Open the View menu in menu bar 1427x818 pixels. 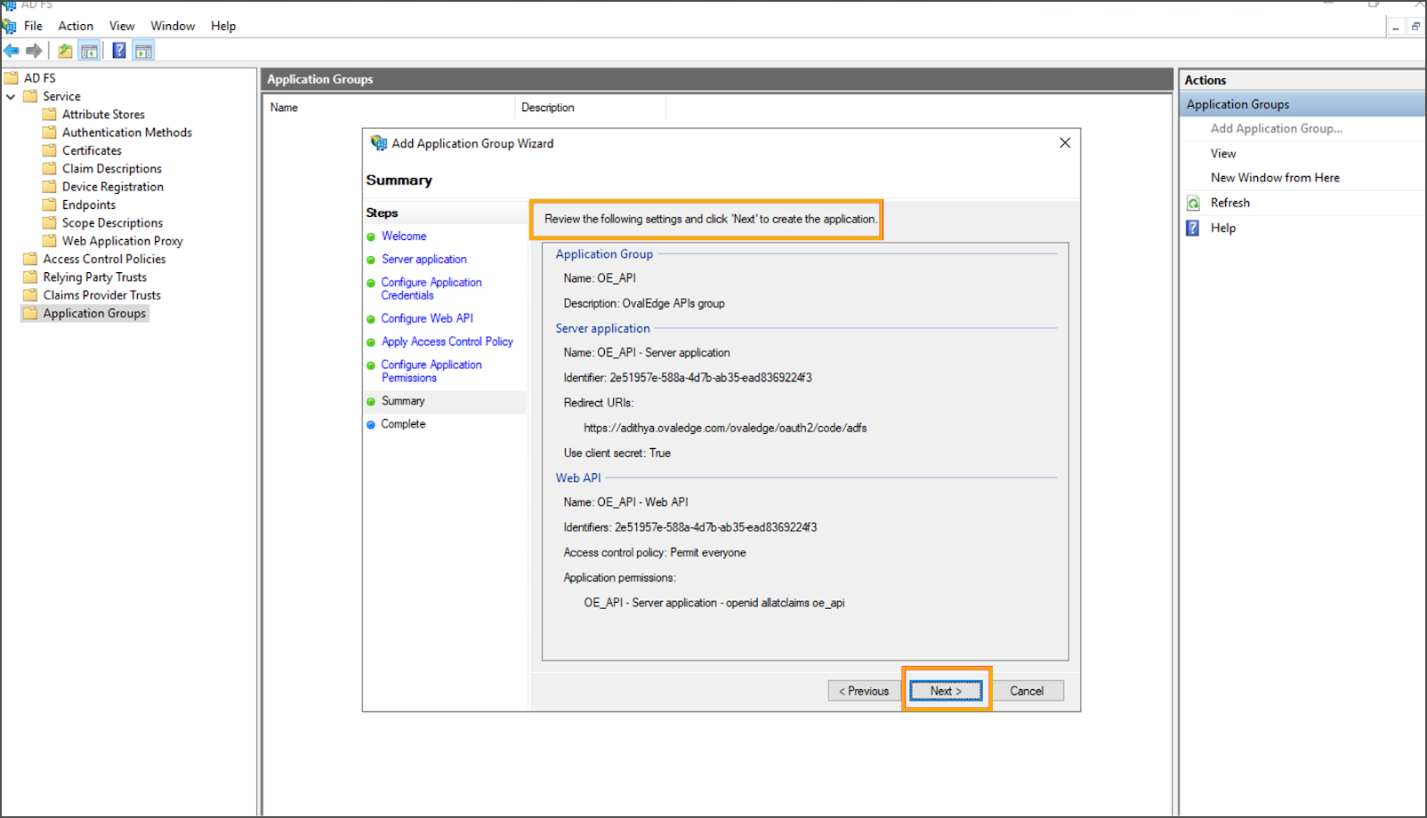pyautogui.click(x=122, y=26)
